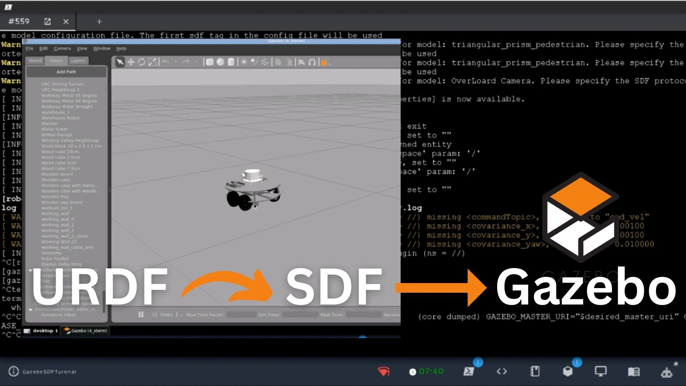Click the red network warning icon
The image size is (686, 386).
click(384, 371)
